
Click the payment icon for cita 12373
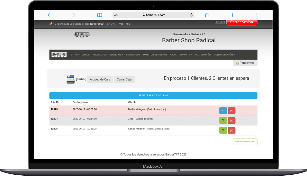tap(223, 111)
